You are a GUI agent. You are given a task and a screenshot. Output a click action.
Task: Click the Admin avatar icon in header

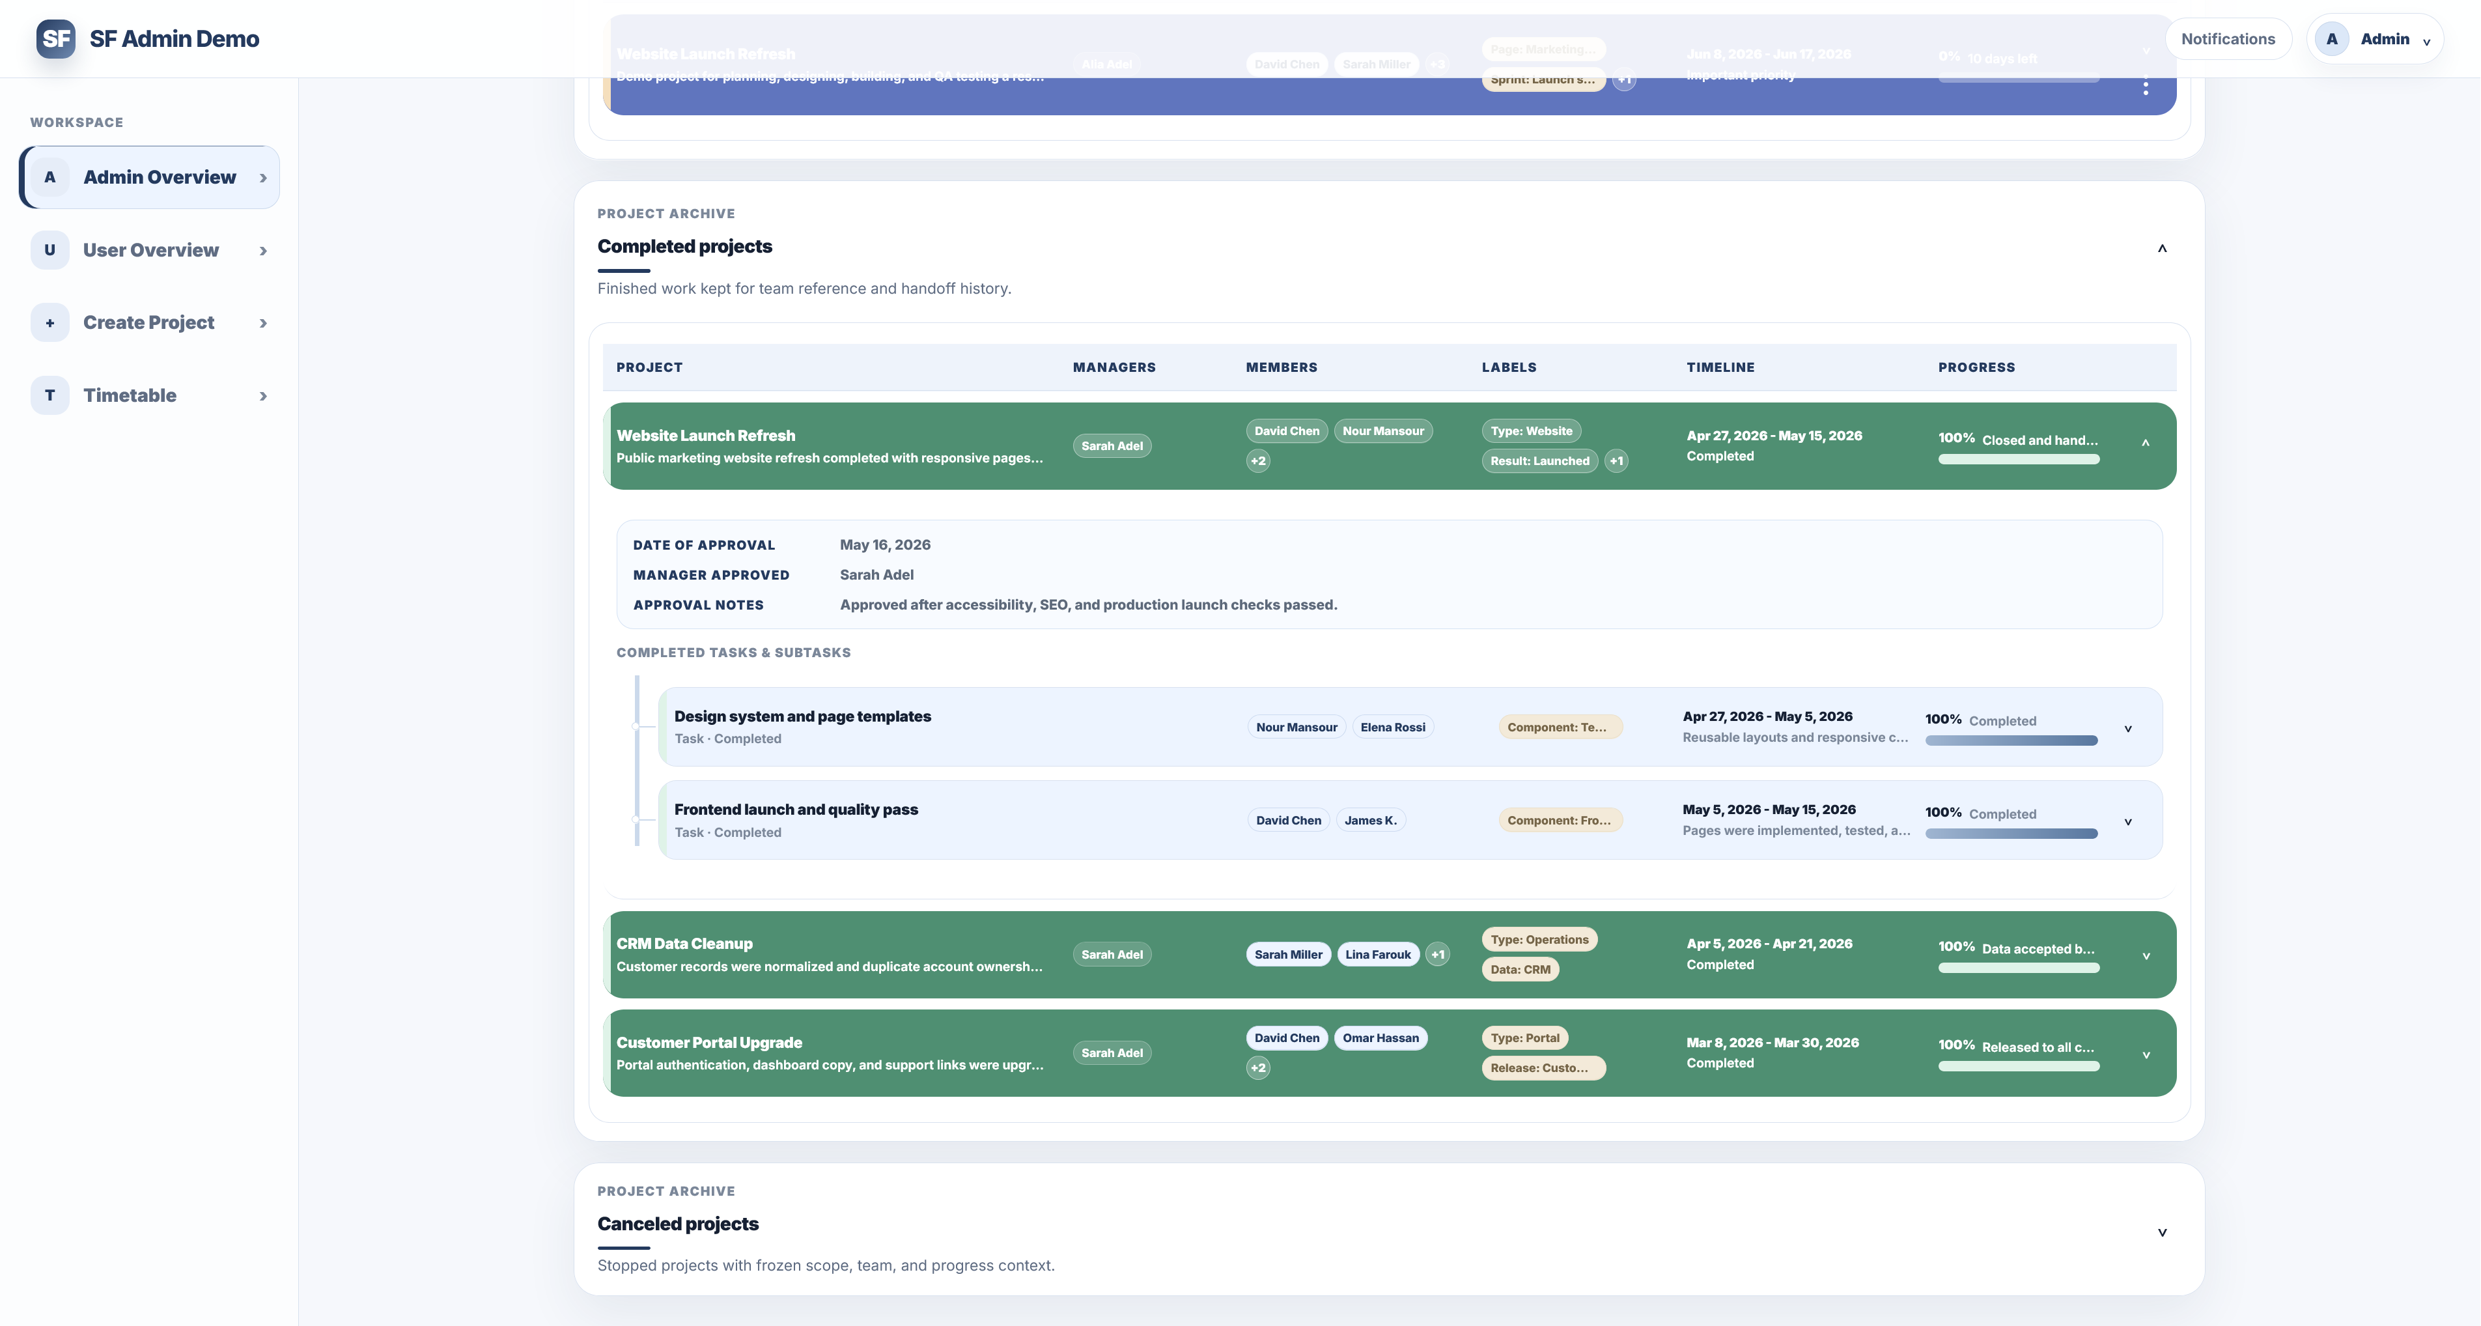(x=2332, y=40)
